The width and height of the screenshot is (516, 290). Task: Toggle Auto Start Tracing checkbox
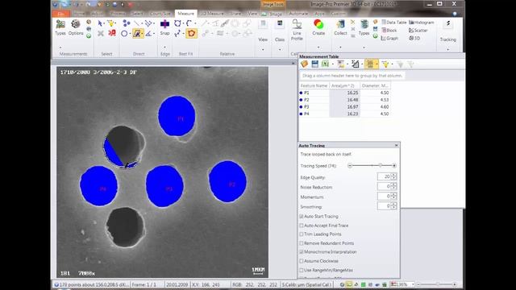pyautogui.click(x=301, y=217)
